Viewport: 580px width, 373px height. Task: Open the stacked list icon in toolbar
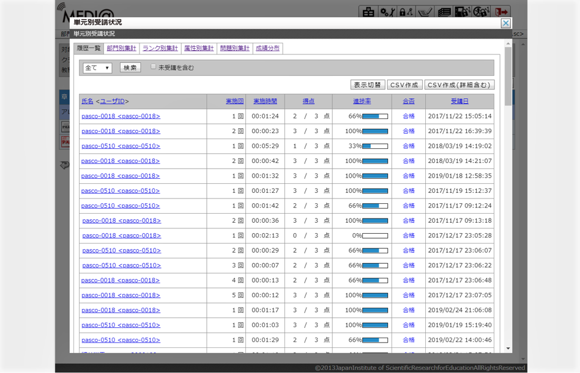coord(444,12)
